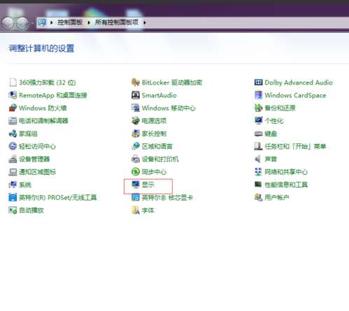Open the 声音 text link
The width and height of the screenshot is (349, 311).
click(x=271, y=159)
